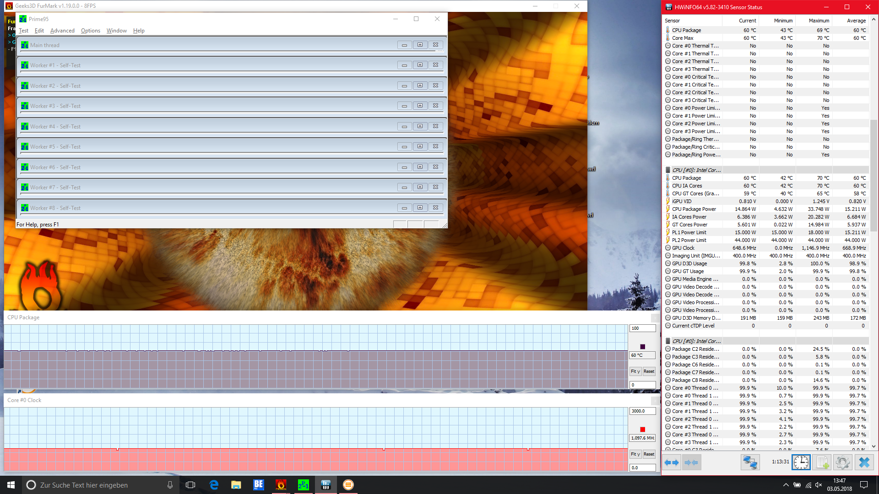Screen dimensions: 879x494
Task: Open Microsoft Edge from the taskbar
Action: point(214,485)
